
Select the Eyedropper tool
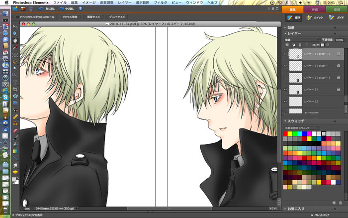[x=15, y=47]
